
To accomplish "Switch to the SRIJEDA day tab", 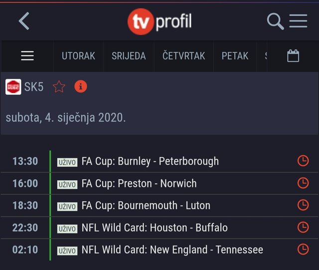I will [129, 56].
